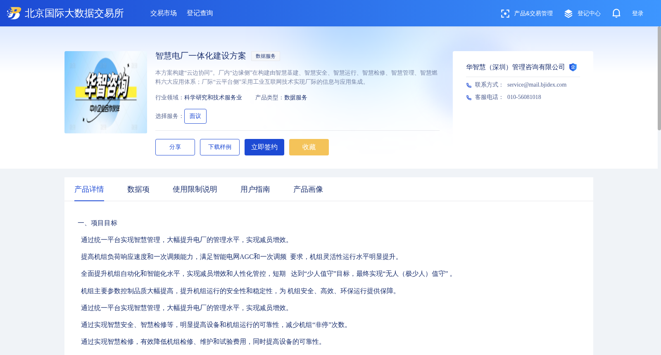
Task: Switch to the 使用限制说明 tab
Action: pos(195,189)
